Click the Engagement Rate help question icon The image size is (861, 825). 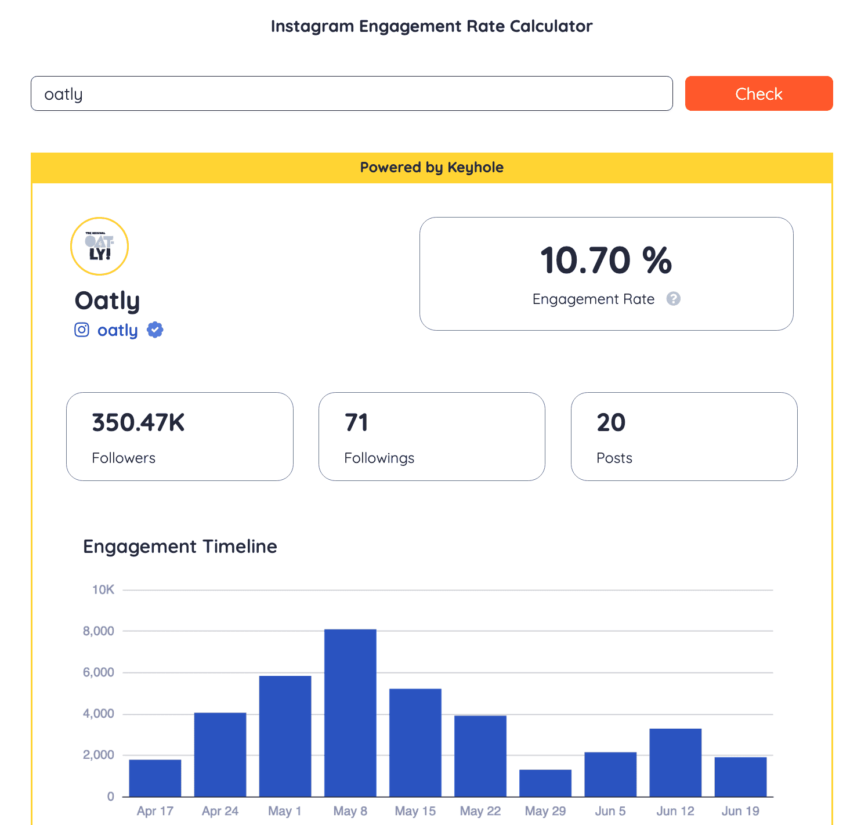tap(673, 299)
